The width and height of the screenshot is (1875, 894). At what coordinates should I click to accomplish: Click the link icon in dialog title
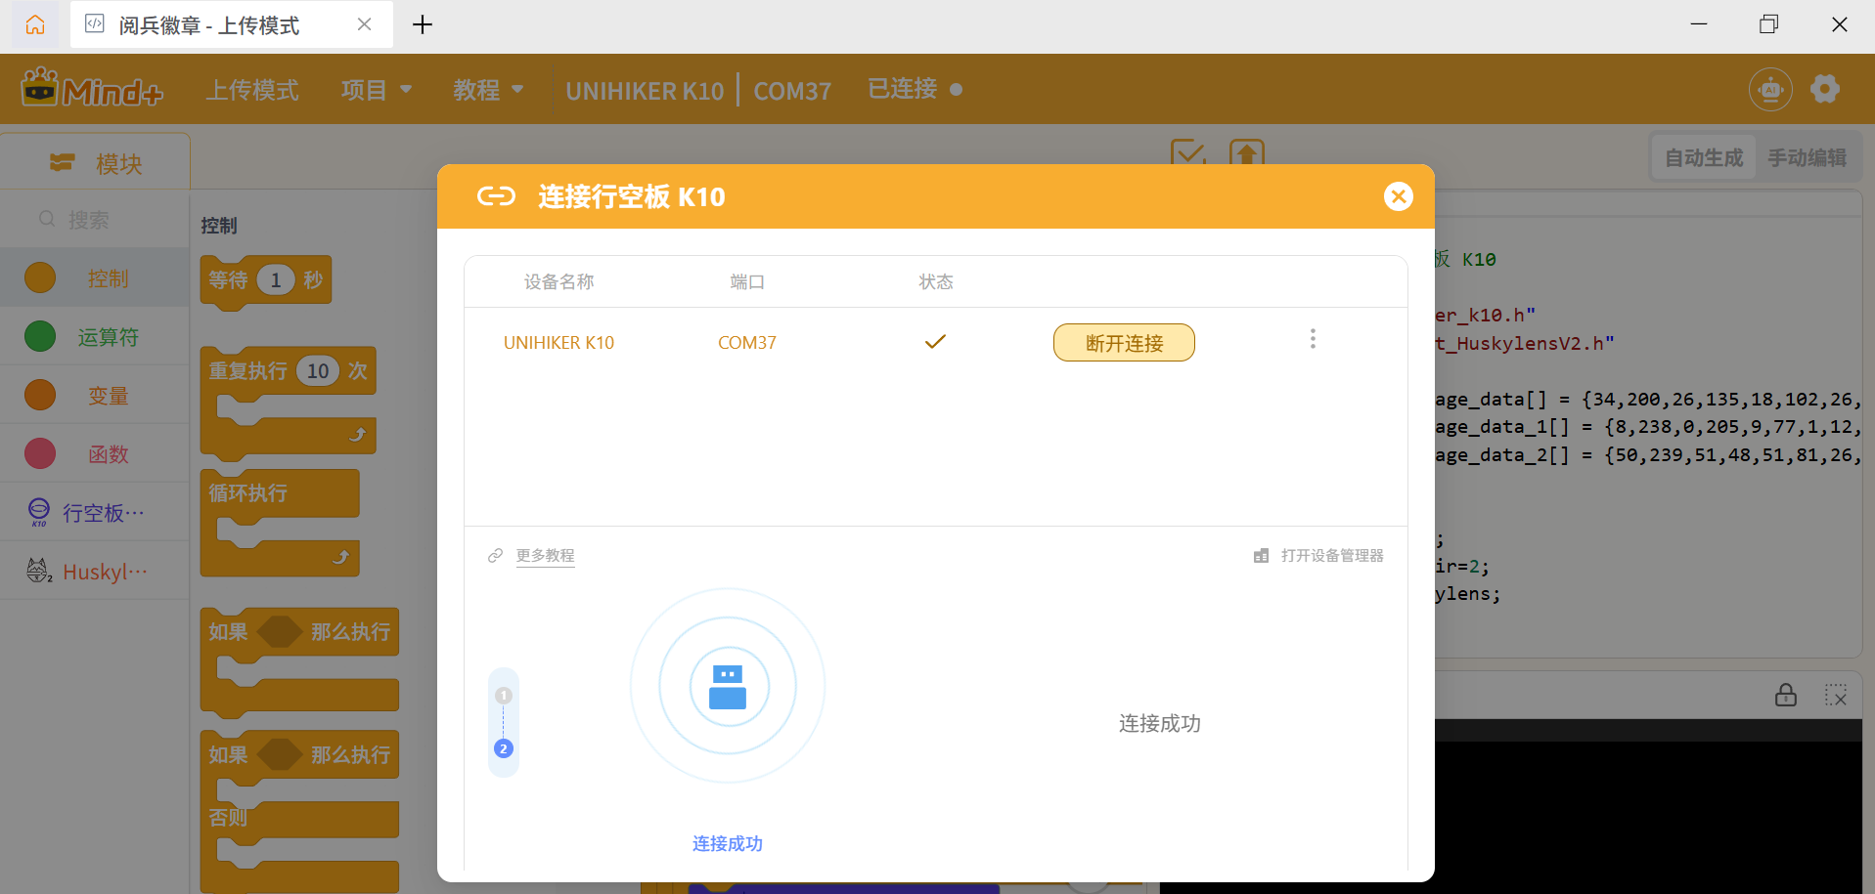click(x=496, y=196)
